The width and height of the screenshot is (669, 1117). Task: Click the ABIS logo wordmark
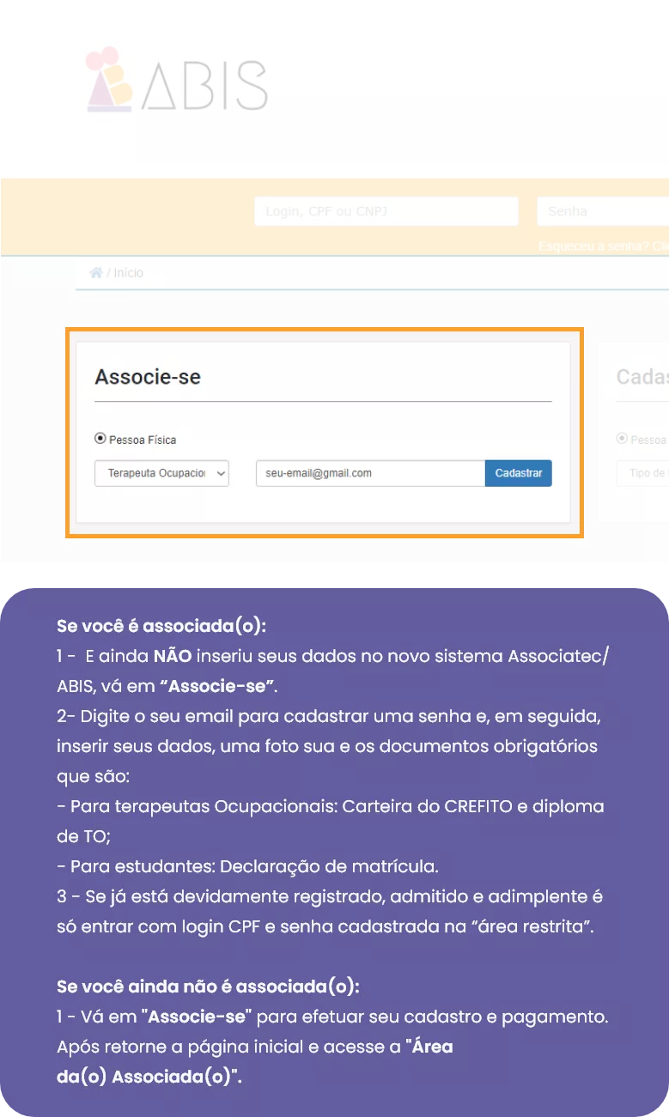(204, 87)
